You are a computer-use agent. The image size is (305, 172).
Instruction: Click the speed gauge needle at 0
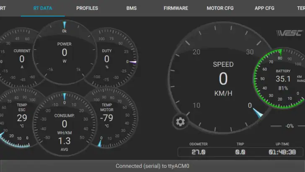click(x=258, y=113)
